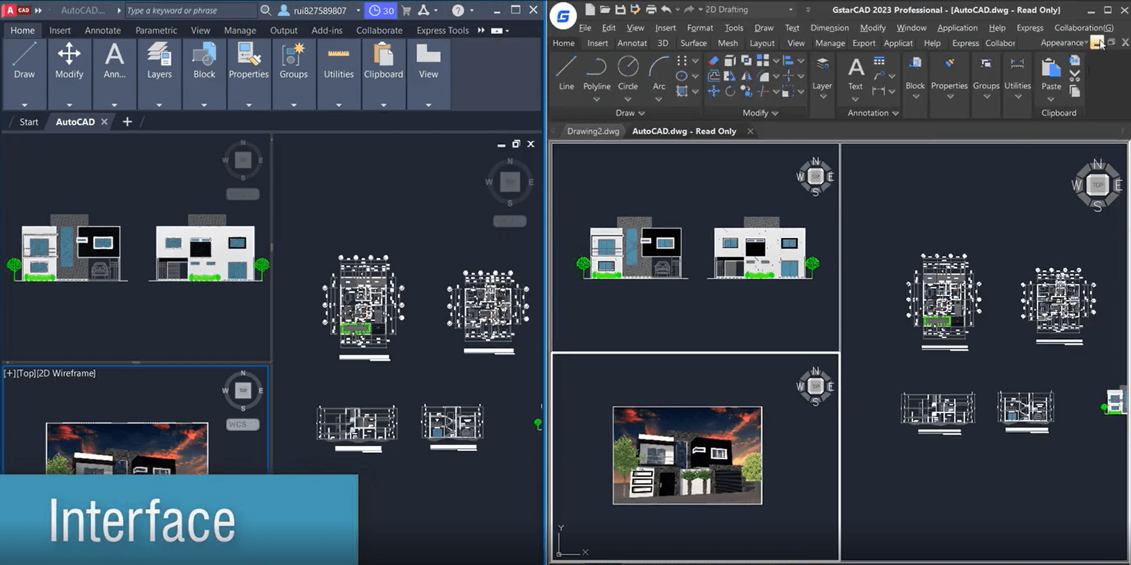The image size is (1131, 565).
Task: Click the Table icon in GstarCAD Annotation panel
Action: click(x=879, y=60)
